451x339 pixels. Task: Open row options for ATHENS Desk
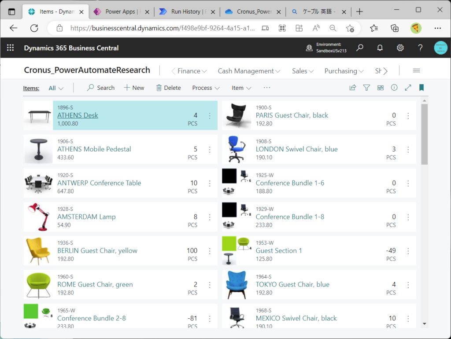pos(210,116)
